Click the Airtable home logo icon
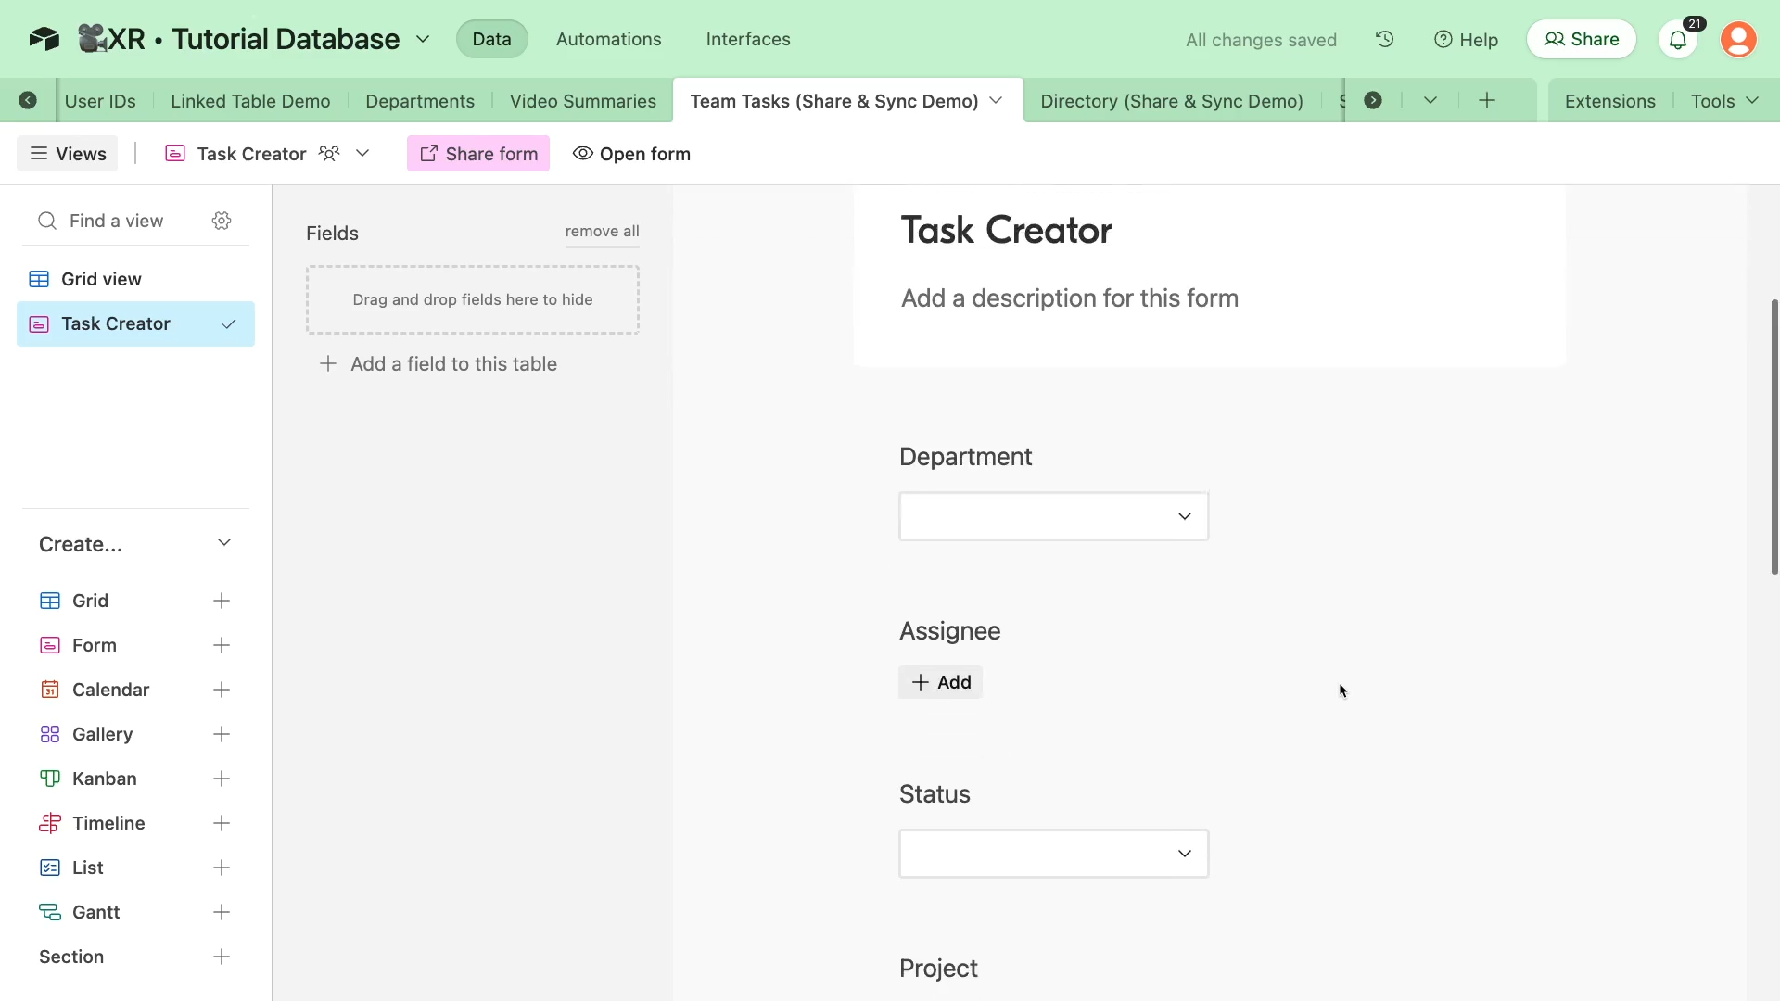This screenshot has height=1001, width=1780. click(x=44, y=39)
